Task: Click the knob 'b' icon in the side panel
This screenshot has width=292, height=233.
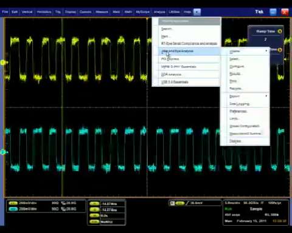Action: 280,50
